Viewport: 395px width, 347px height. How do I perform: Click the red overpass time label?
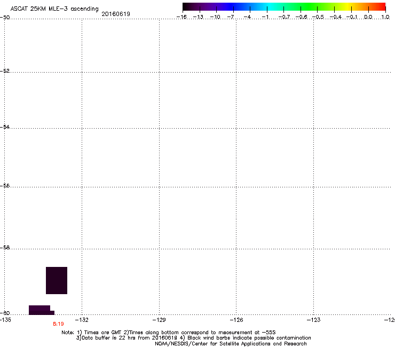(58, 324)
